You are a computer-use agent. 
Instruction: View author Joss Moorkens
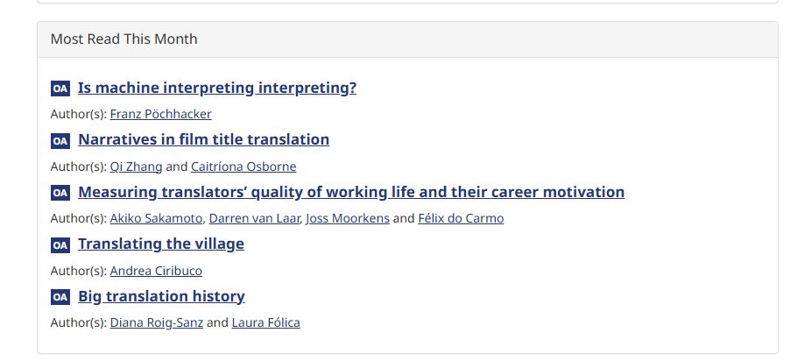349,218
